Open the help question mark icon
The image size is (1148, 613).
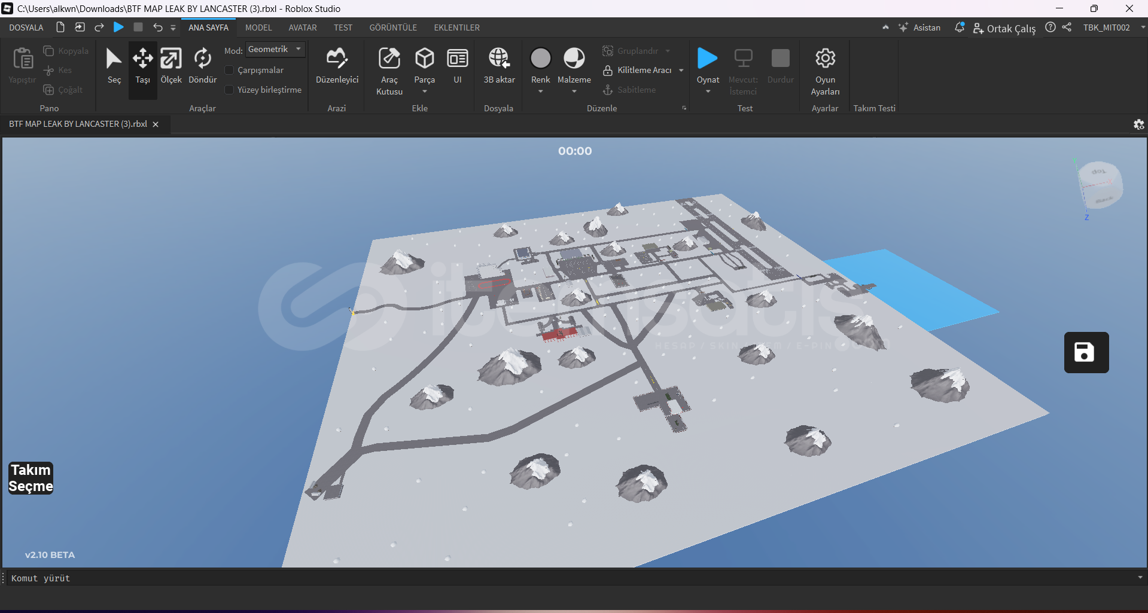coord(1050,28)
